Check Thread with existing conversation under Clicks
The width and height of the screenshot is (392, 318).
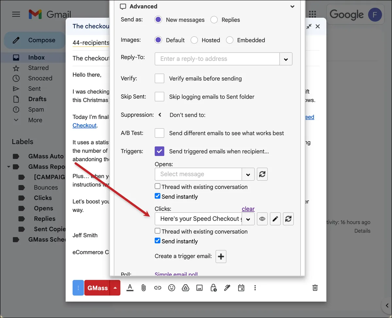[x=157, y=231]
